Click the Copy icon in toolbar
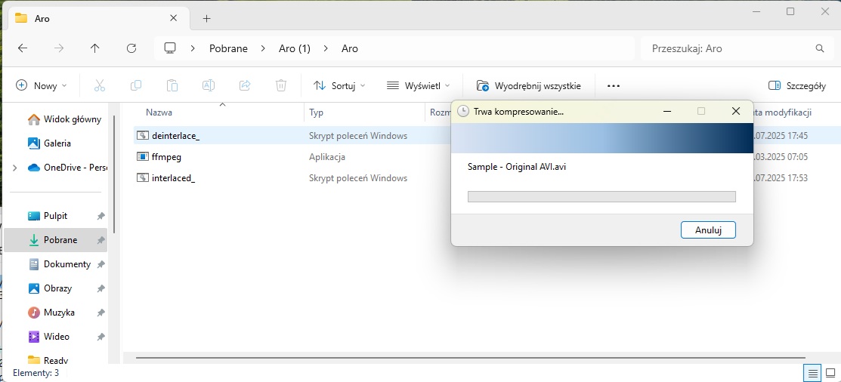The width and height of the screenshot is (841, 382). pyautogui.click(x=136, y=85)
